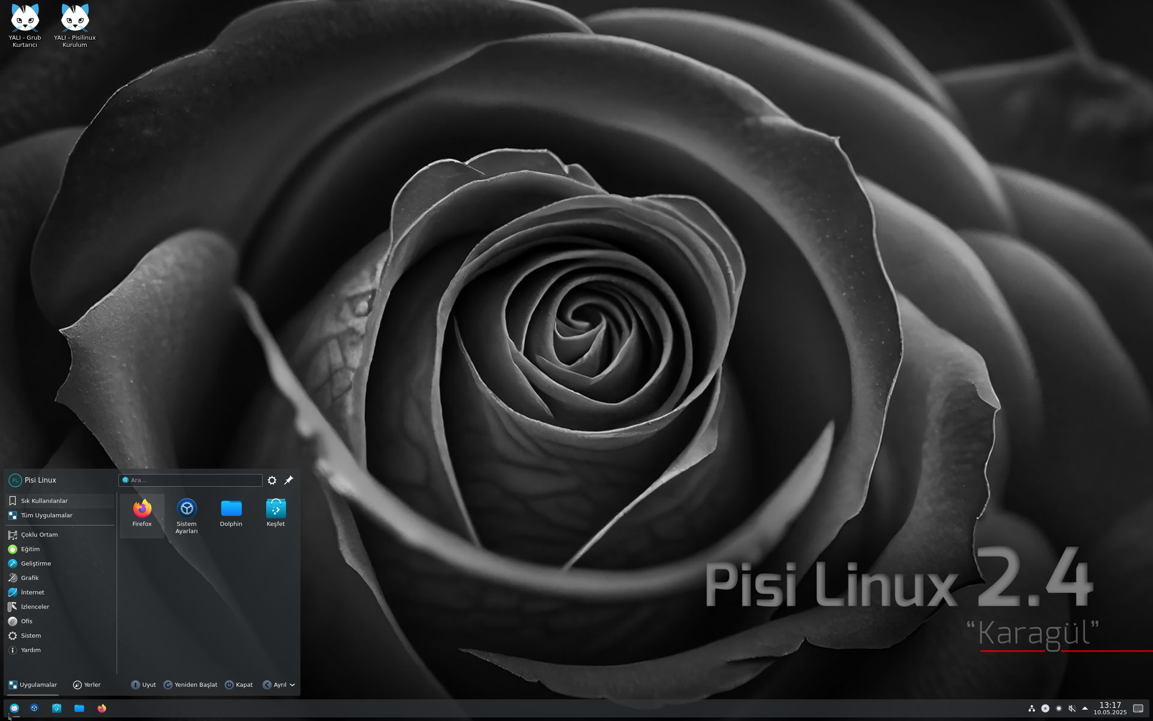This screenshot has width=1153, height=721.
Task: Click the Pisi Linux launcher in taskbar
Action: (x=14, y=708)
